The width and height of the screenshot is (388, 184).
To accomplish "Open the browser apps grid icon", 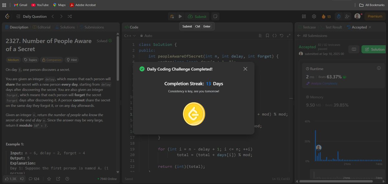I will point(4,5).
